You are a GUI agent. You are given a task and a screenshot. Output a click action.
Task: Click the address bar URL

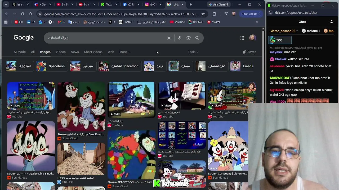121,14
